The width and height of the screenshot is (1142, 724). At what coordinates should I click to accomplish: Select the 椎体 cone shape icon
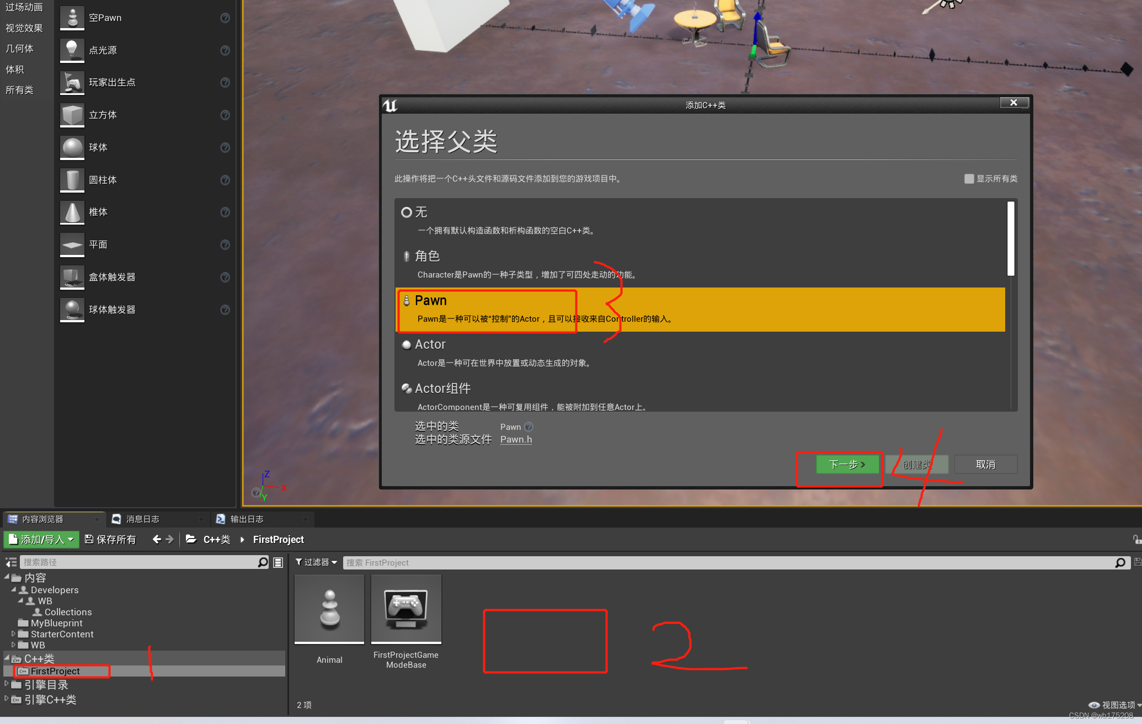click(x=72, y=212)
